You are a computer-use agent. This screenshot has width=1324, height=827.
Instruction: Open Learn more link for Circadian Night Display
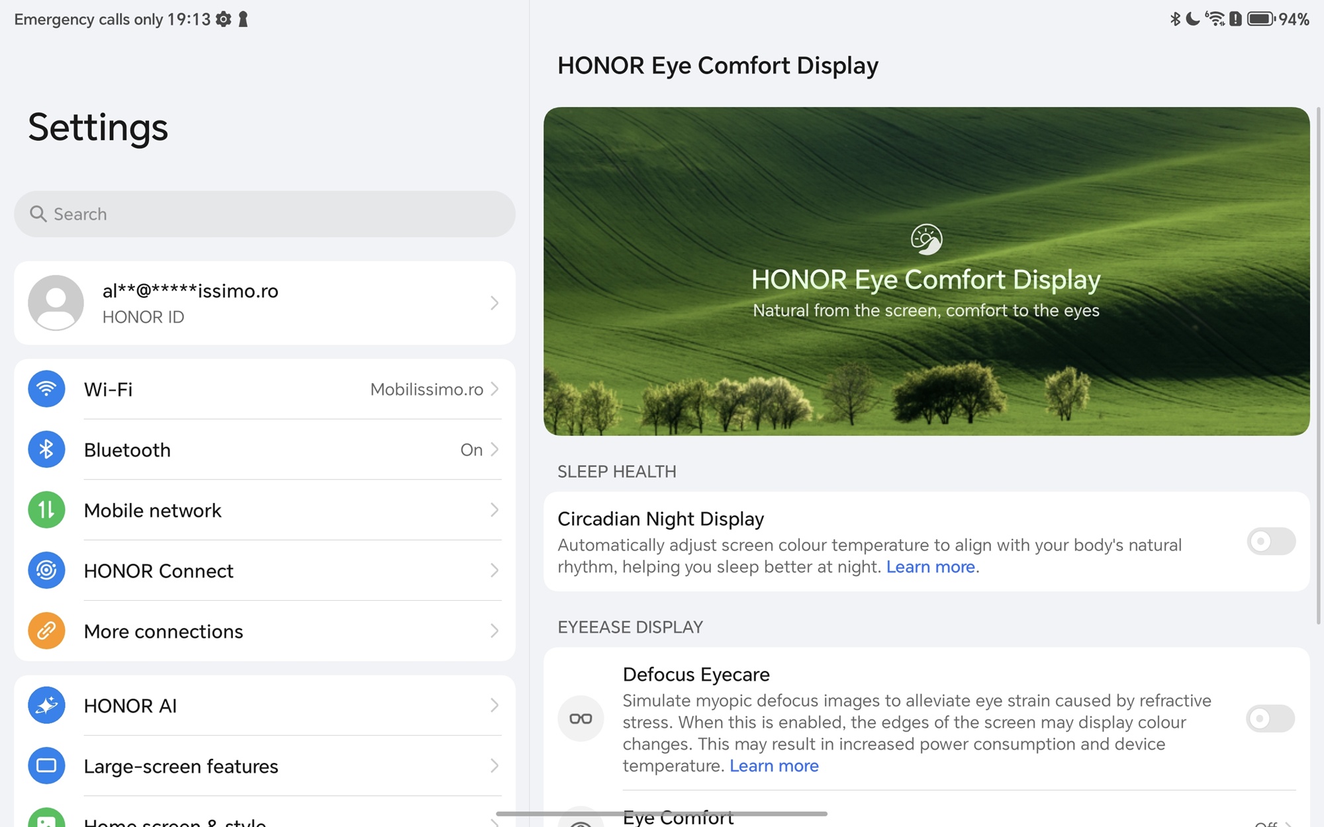[x=930, y=567]
